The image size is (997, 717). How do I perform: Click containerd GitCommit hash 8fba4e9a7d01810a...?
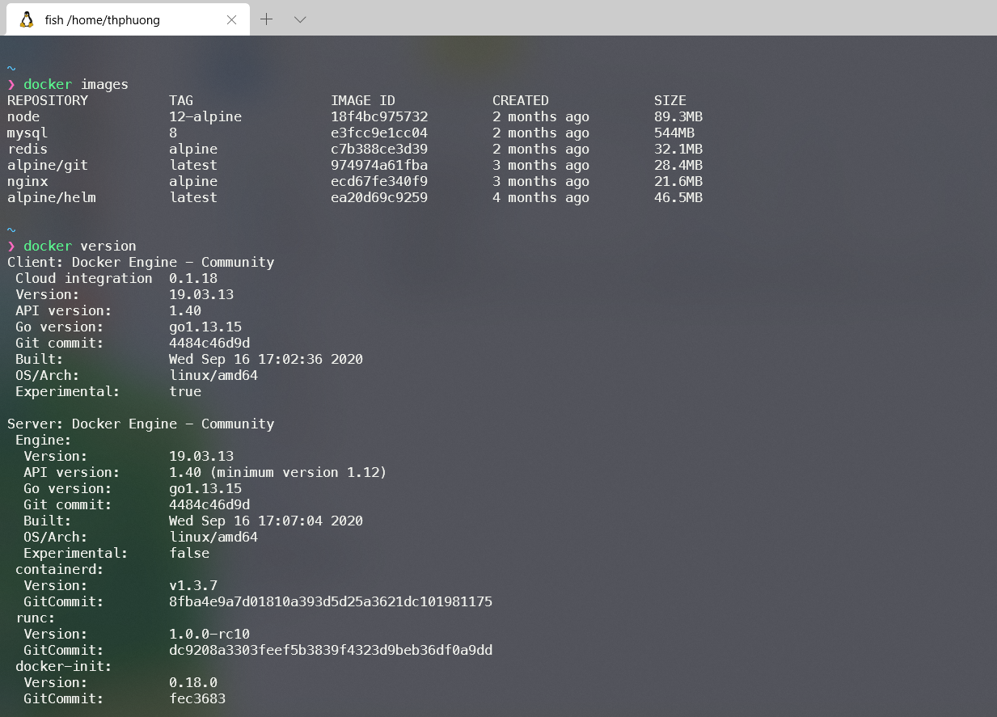[331, 601]
